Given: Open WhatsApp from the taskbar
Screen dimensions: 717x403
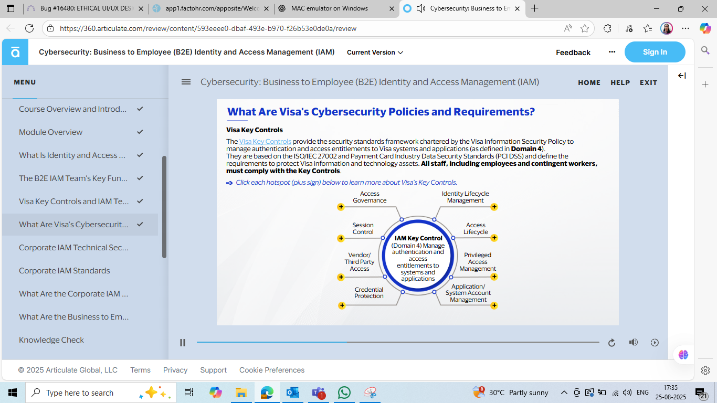Looking at the screenshot, I should point(344,393).
